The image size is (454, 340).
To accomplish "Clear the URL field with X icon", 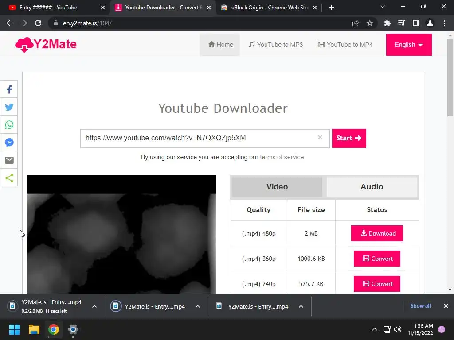I will point(320,137).
